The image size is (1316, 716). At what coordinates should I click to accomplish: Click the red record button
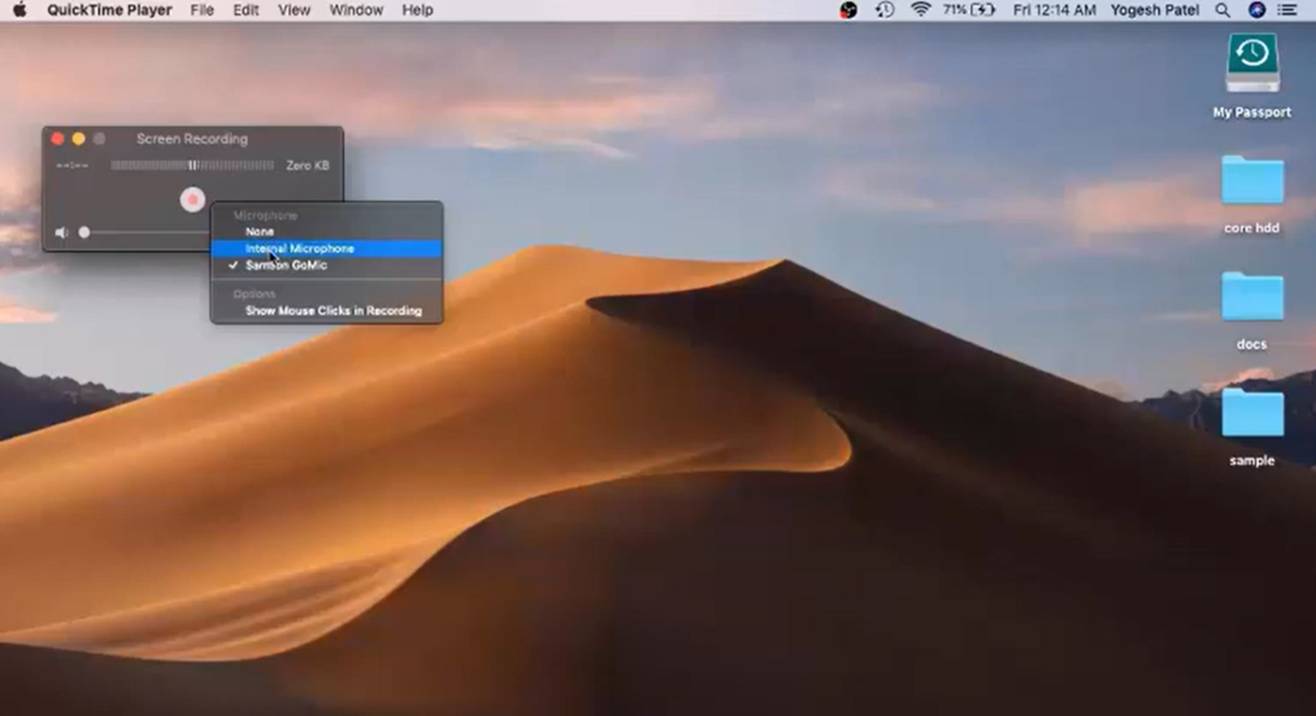(191, 199)
